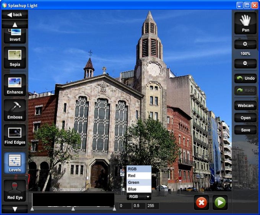The image size is (260, 215).
Task: Zoom out with the minus magnifier
Action: tap(245, 64)
